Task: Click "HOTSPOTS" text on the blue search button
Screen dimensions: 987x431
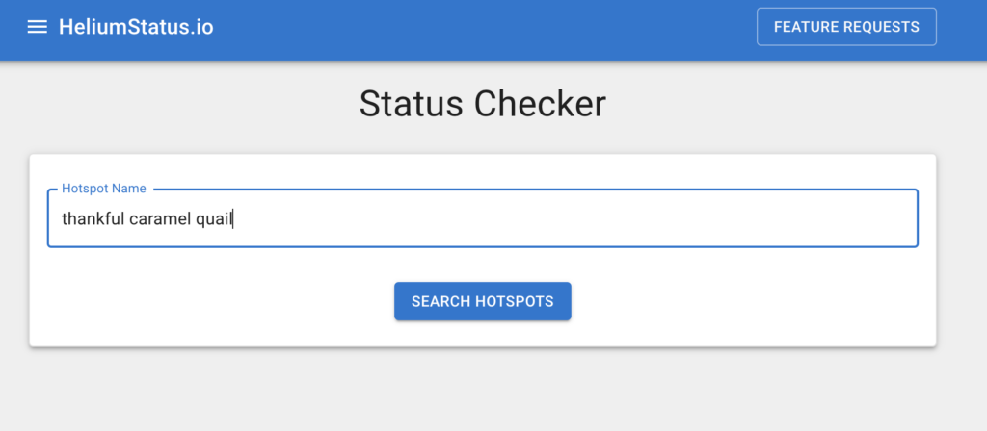Action: [x=514, y=301]
